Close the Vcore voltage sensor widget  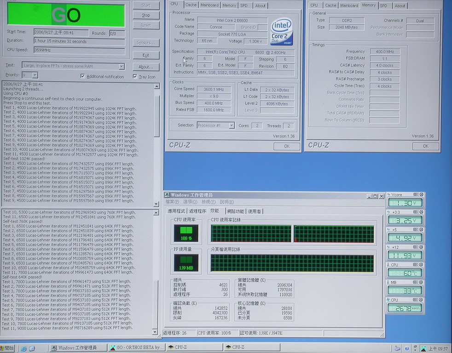pyautogui.click(x=421, y=194)
